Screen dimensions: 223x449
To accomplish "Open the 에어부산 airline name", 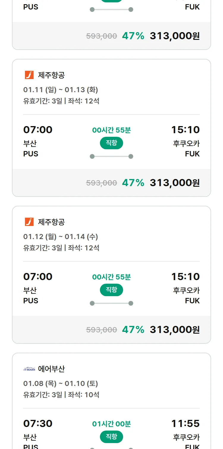I will click(51, 369).
